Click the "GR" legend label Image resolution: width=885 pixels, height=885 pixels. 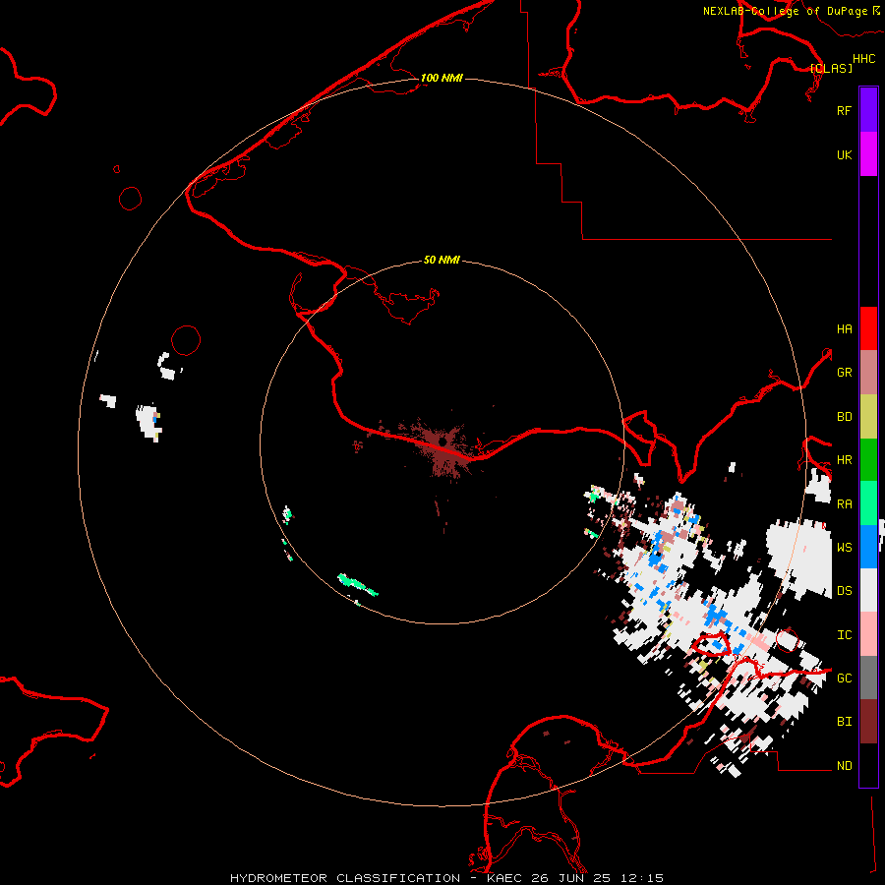click(844, 373)
